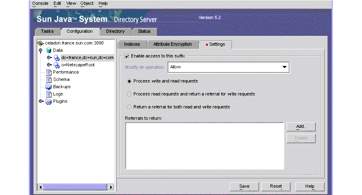Click the Plugins folder icon
The width and height of the screenshot is (362, 195).
point(49,102)
